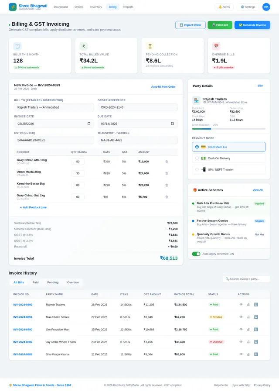Delete the Gaay Chhap Atta 10kg line

click(x=167, y=162)
